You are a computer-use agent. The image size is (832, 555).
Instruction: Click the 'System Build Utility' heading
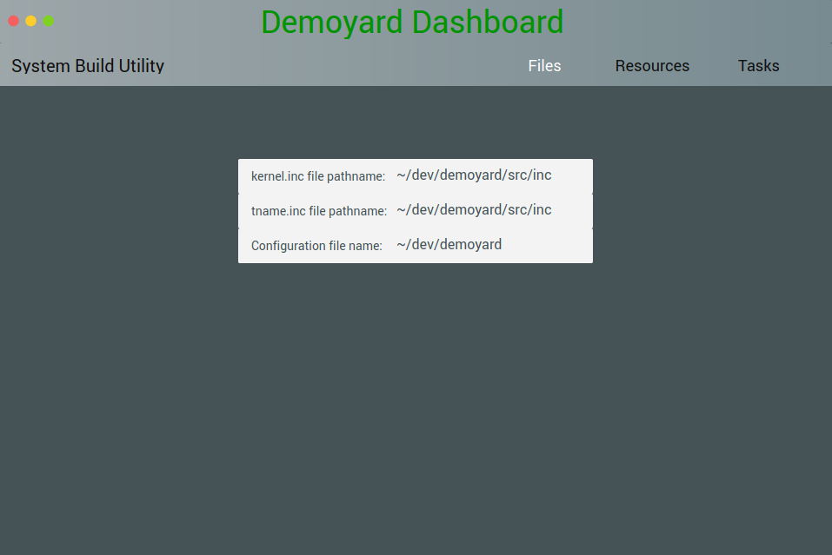pos(88,66)
